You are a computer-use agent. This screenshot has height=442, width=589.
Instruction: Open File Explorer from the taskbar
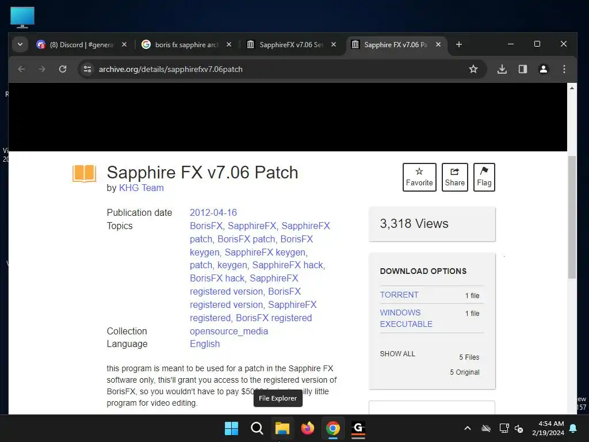(282, 428)
